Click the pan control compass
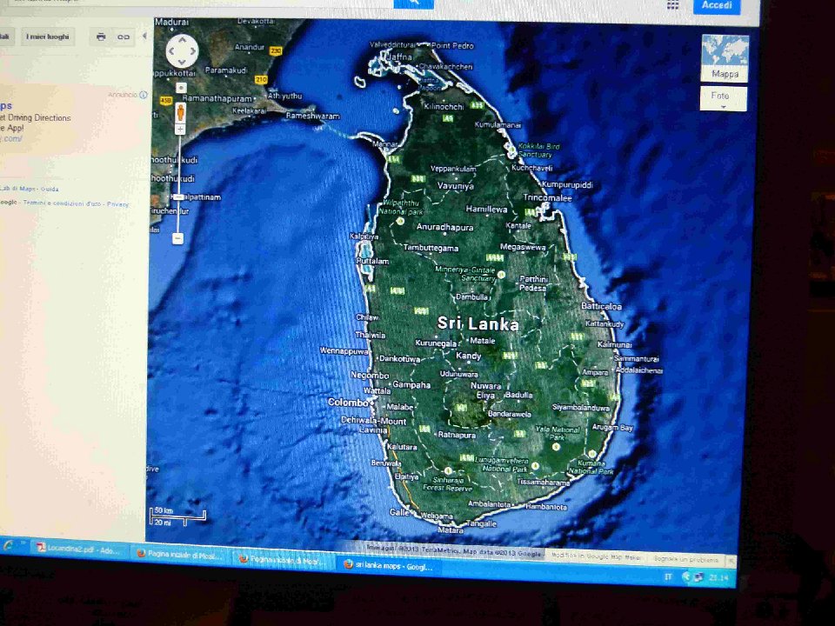Viewport: 835px width, 626px height. [x=182, y=51]
